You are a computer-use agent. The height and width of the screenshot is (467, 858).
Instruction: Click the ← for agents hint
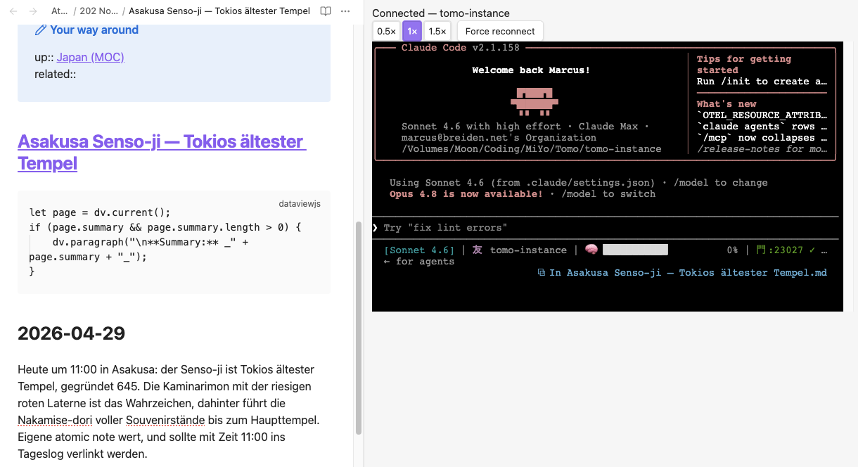[x=419, y=261]
